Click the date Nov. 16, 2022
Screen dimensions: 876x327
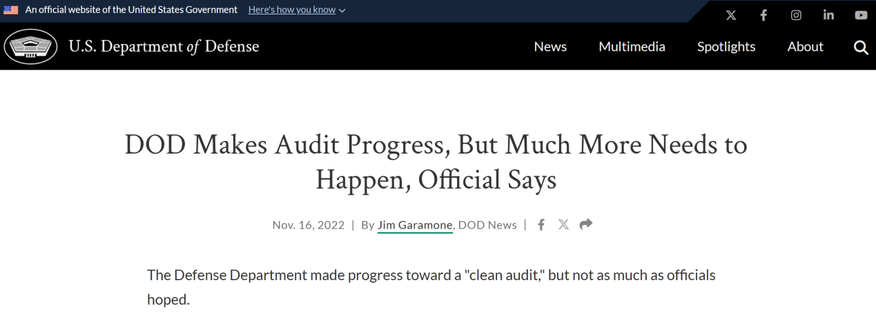pyautogui.click(x=309, y=225)
